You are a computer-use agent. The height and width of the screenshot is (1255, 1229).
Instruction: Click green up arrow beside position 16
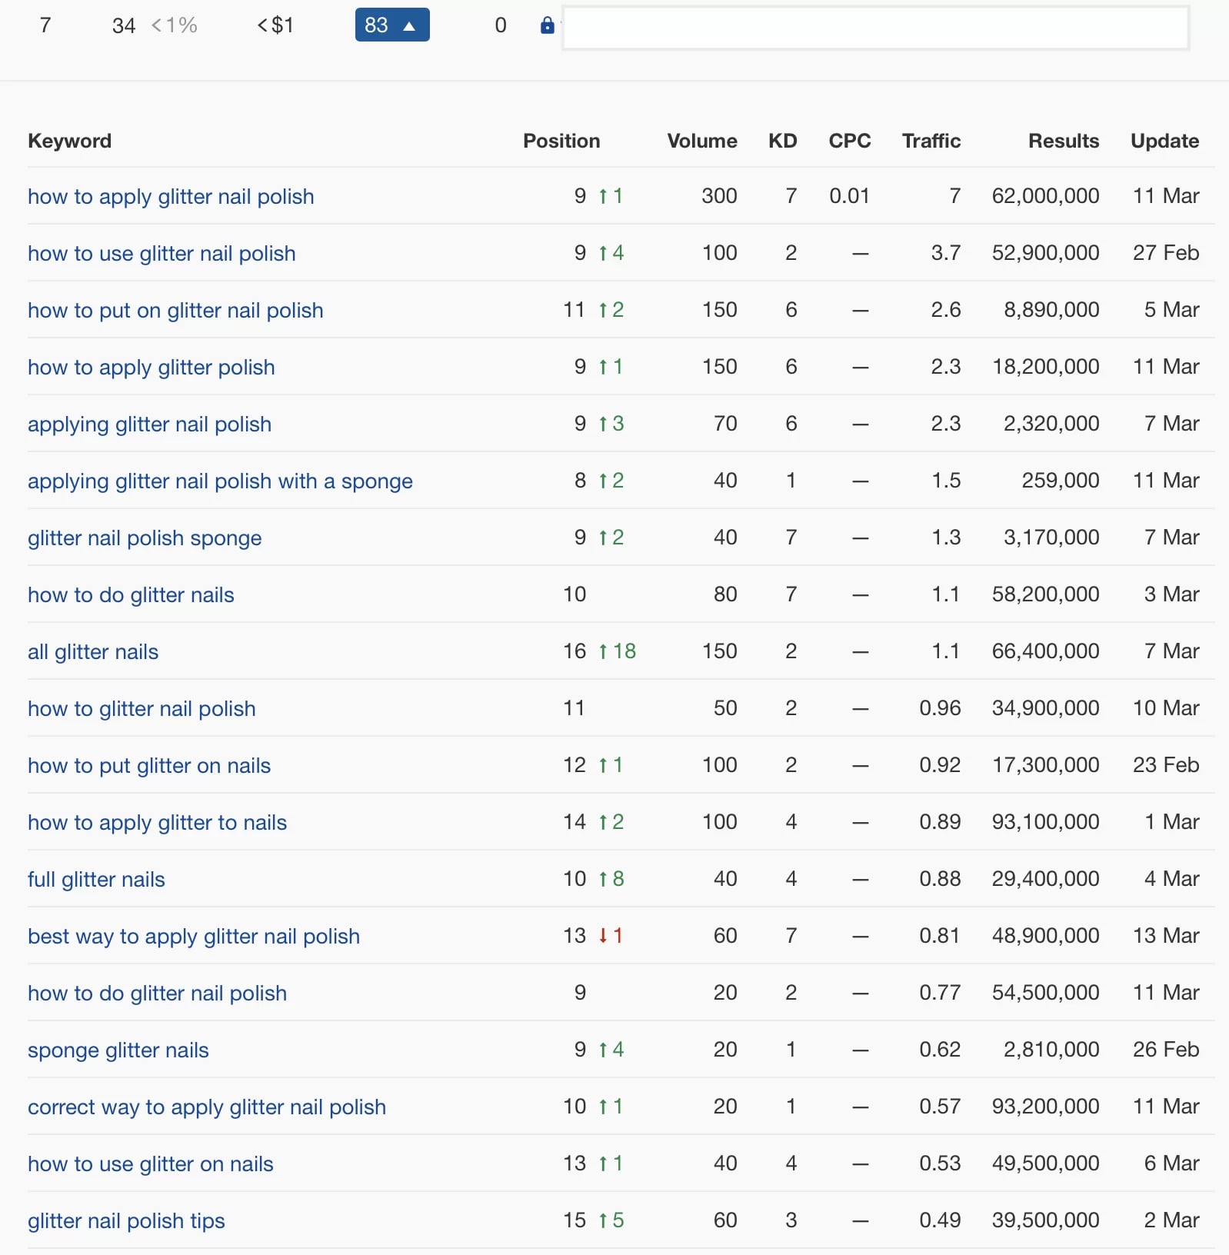point(604,651)
